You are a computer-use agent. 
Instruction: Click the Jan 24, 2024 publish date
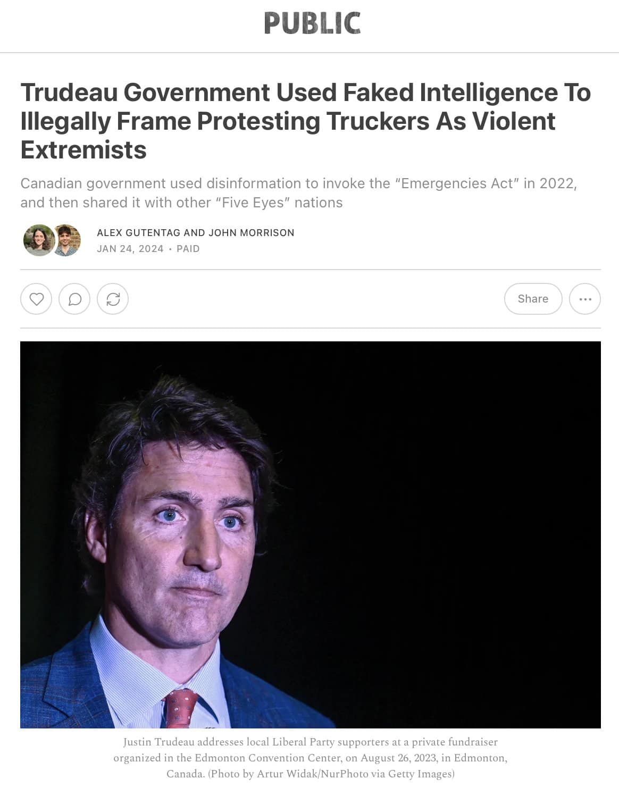click(130, 249)
